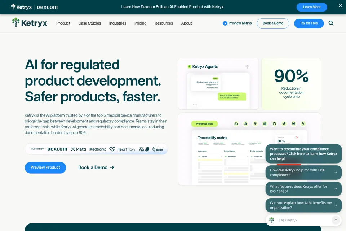The width and height of the screenshot is (346, 231).
Task: Click the Meta logo in Trusted By
Action: click(78, 149)
